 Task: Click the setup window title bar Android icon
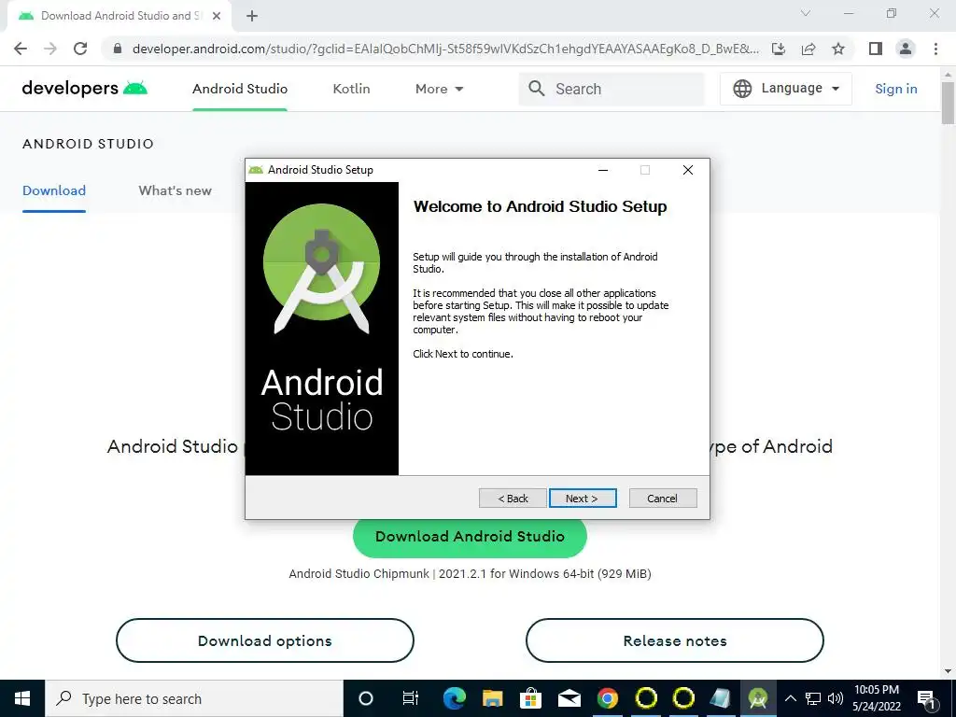click(x=256, y=170)
